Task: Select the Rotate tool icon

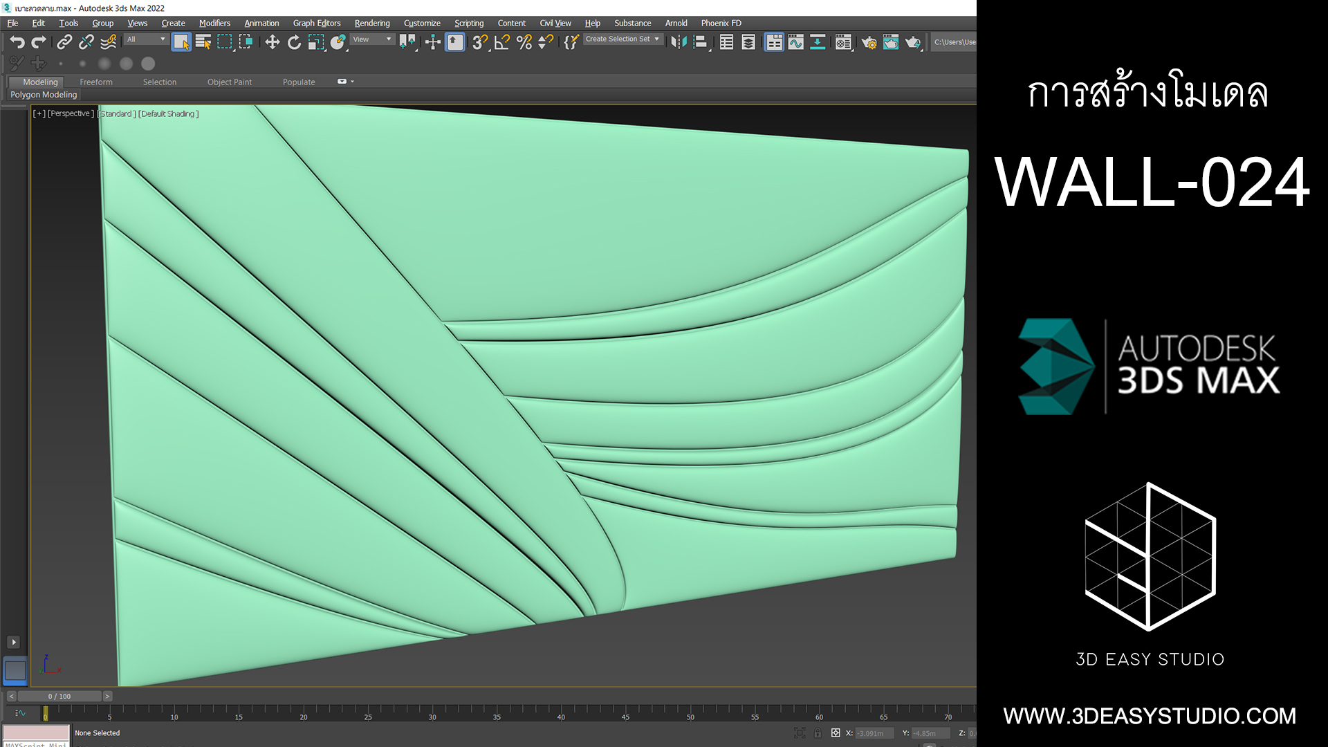Action: pyautogui.click(x=294, y=42)
